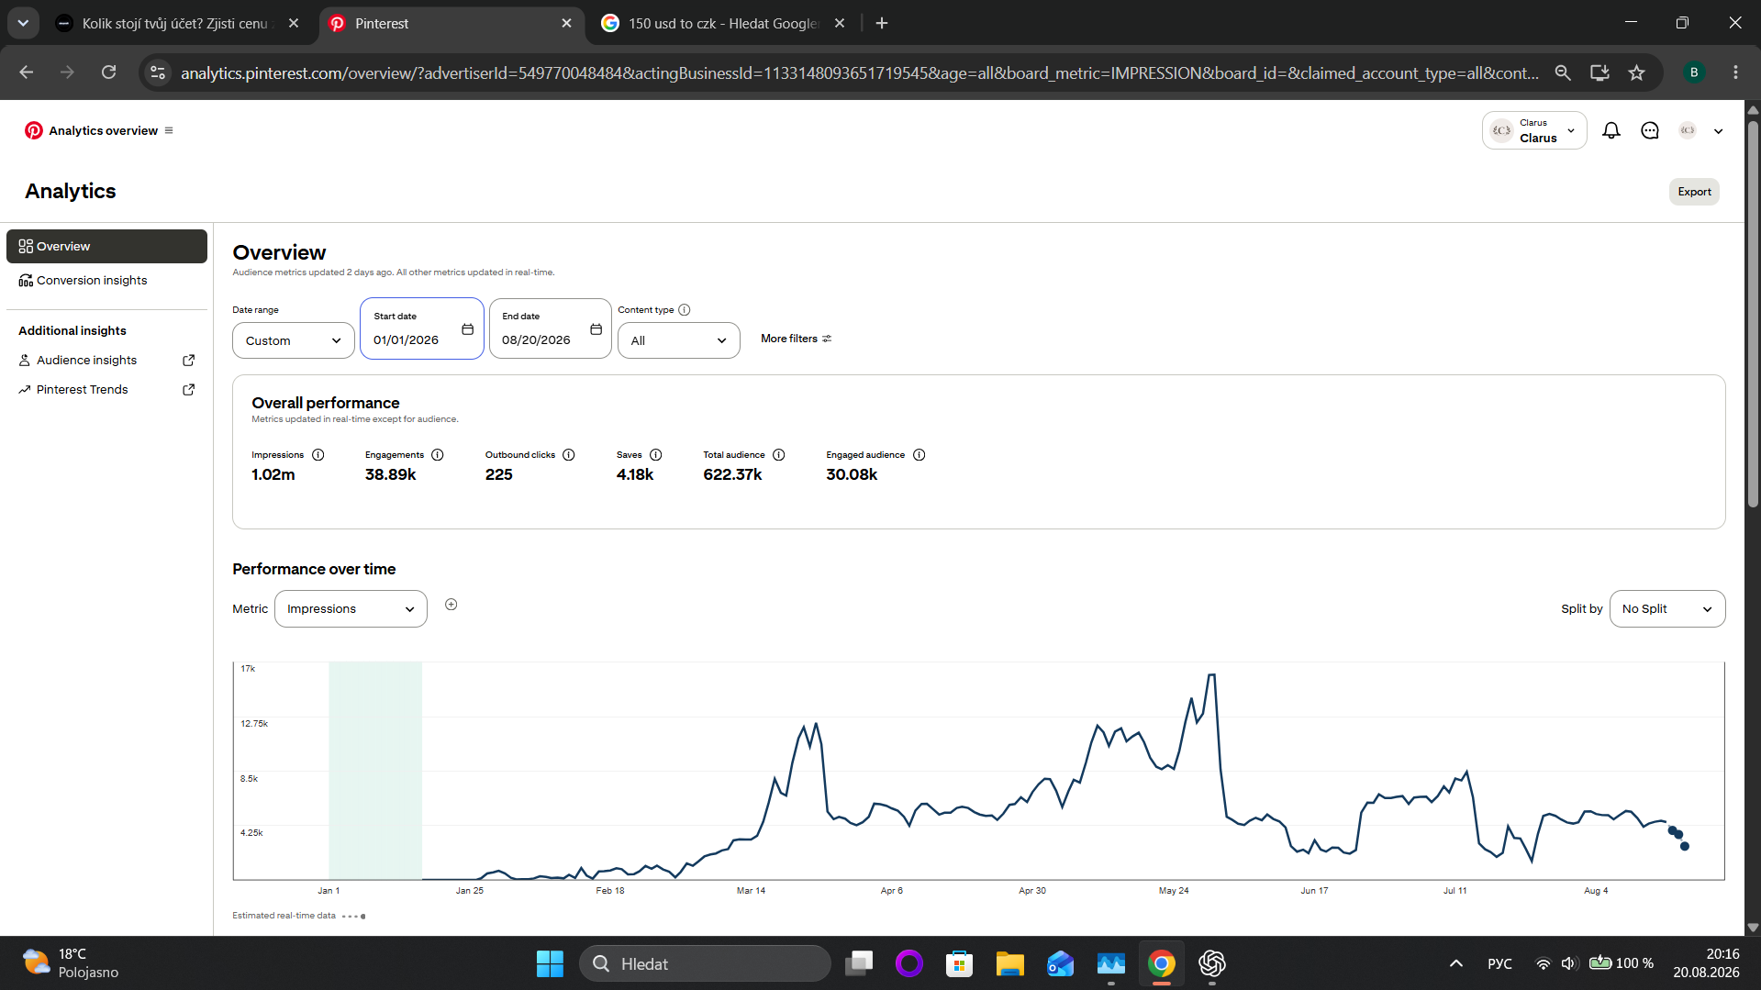Show info for Impressions metric
This screenshot has height=990, width=1761.
[x=318, y=455]
